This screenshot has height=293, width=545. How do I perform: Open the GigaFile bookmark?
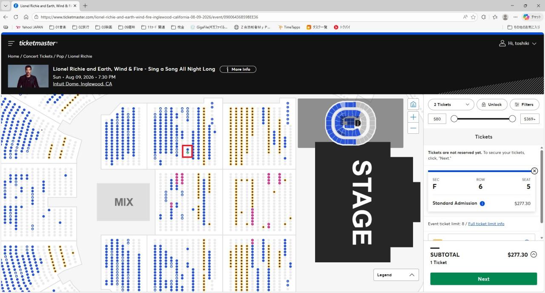coord(209,27)
